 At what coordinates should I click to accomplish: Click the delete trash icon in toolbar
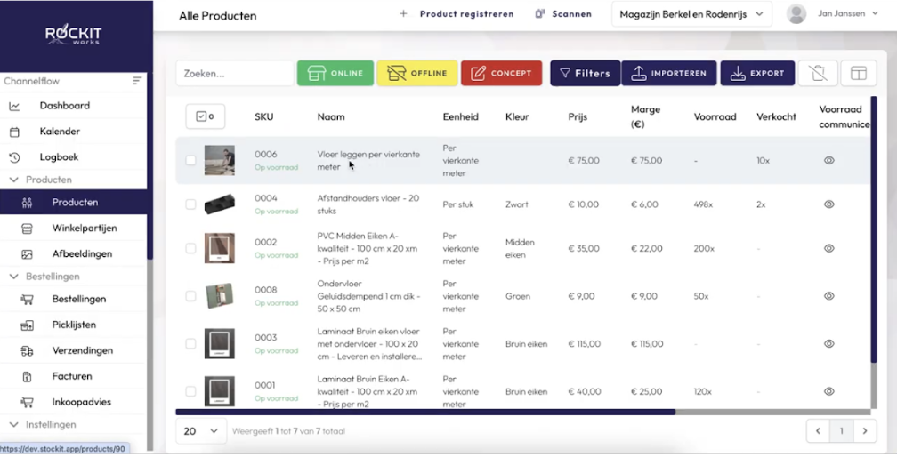(x=818, y=73)
